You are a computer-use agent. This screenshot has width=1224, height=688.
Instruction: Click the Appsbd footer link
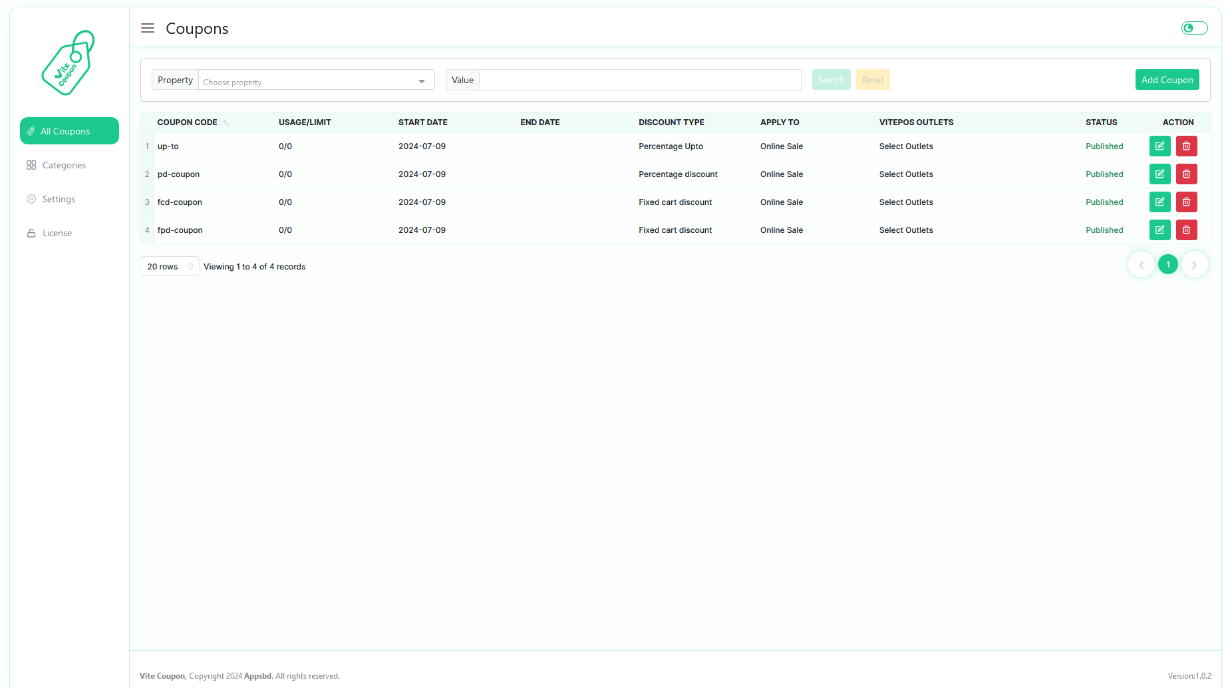pos(258,675)
